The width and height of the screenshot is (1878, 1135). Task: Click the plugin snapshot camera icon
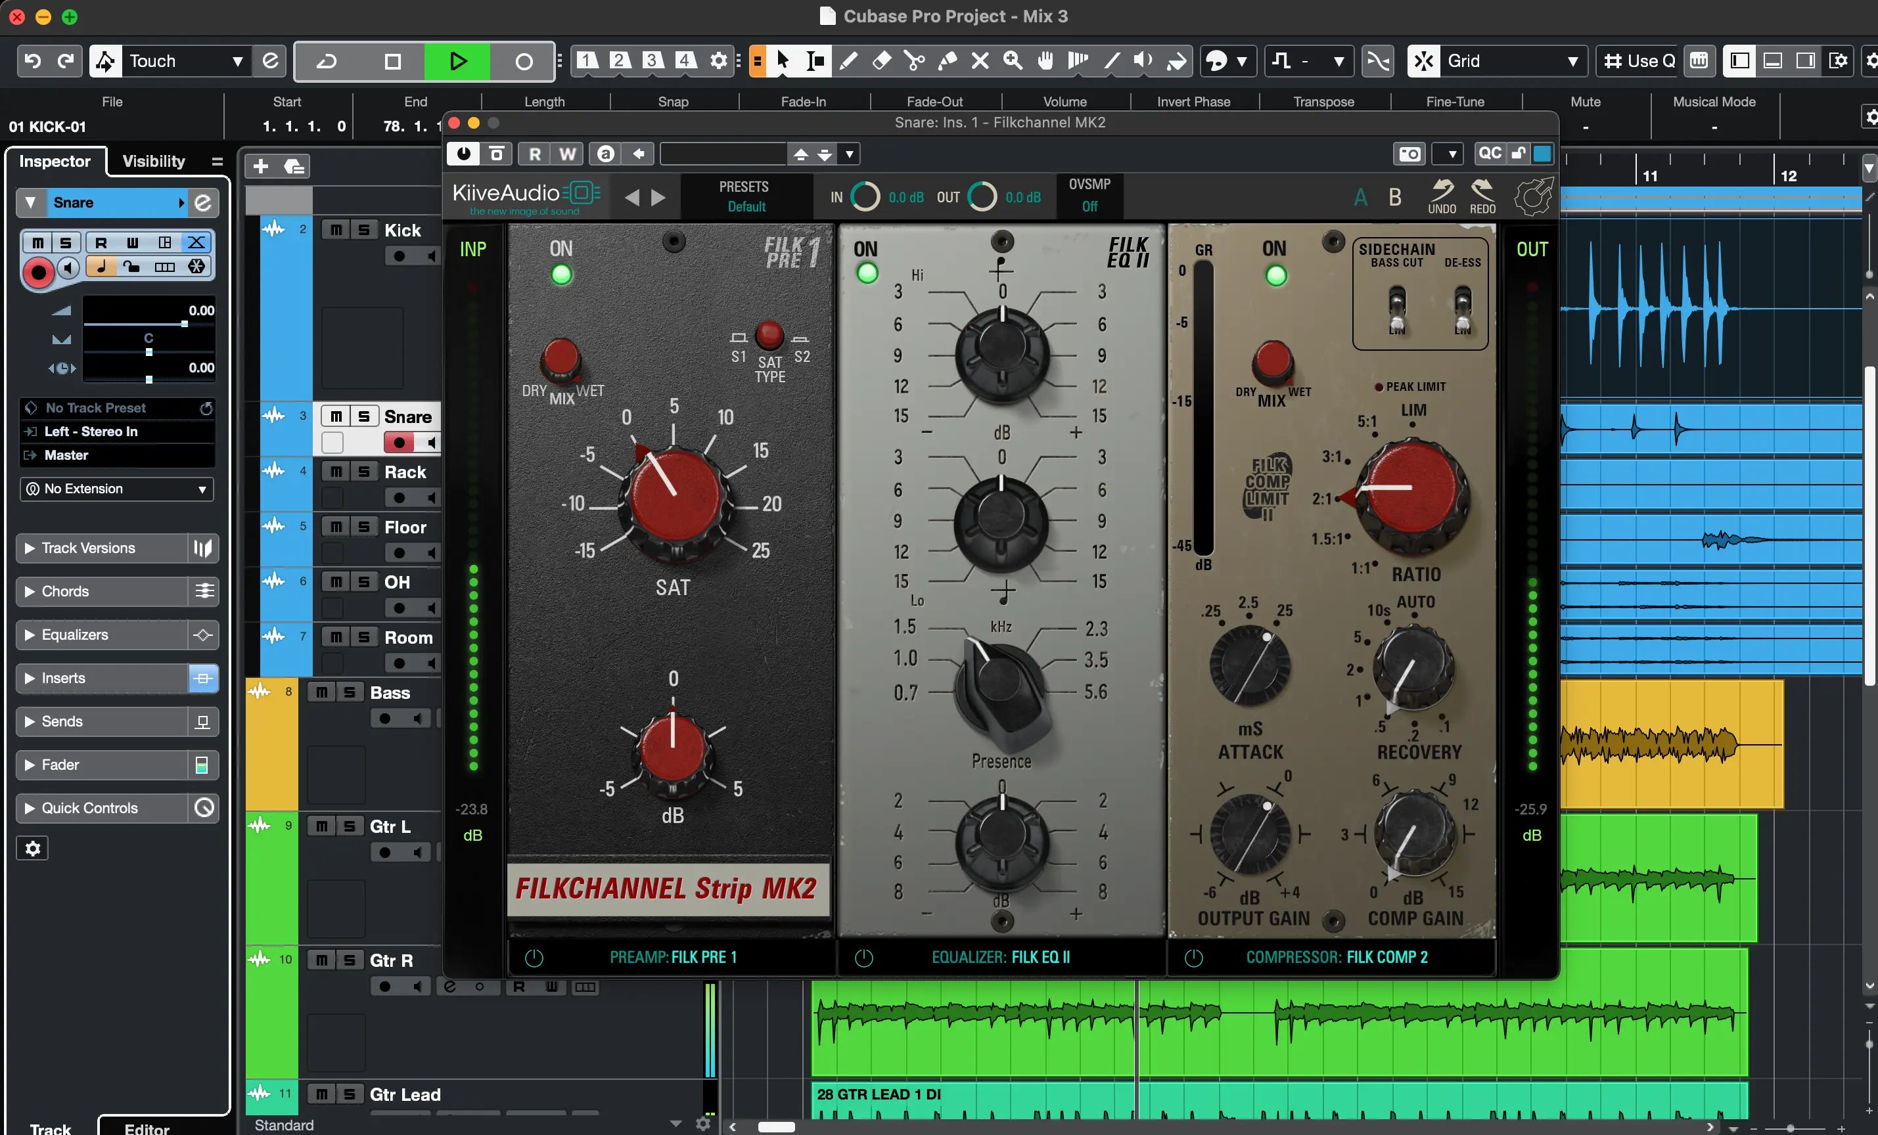1409,154
